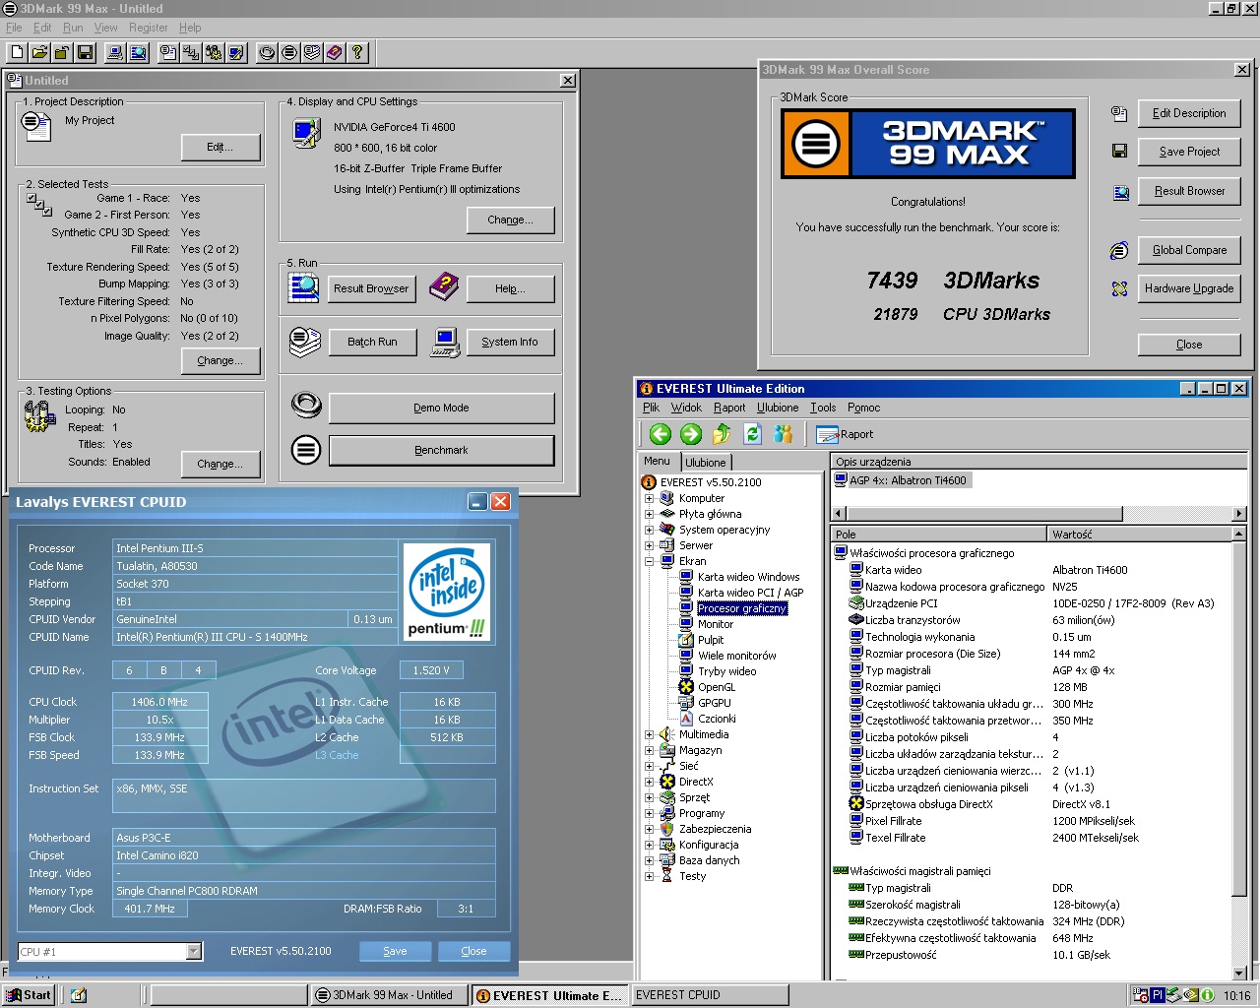Expand the Komputer tree node
Viewport: 1260px width, 1008px height.
649,498
